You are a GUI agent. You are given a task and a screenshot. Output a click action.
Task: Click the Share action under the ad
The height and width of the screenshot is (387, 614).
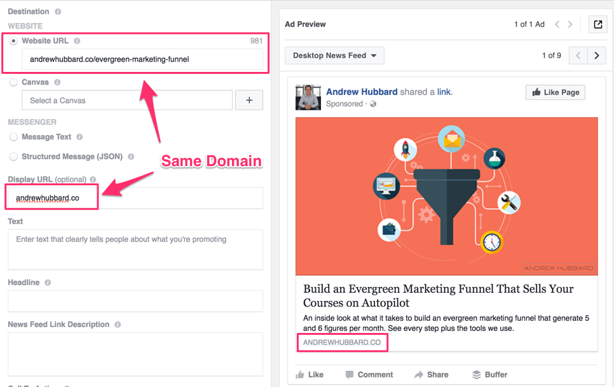click(x=431, y=375)
